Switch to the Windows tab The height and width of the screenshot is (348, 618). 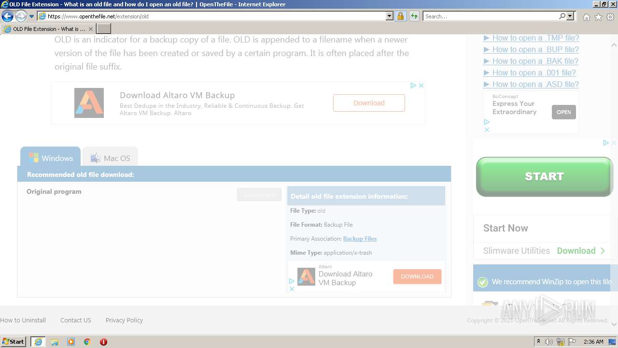point(51,158)
